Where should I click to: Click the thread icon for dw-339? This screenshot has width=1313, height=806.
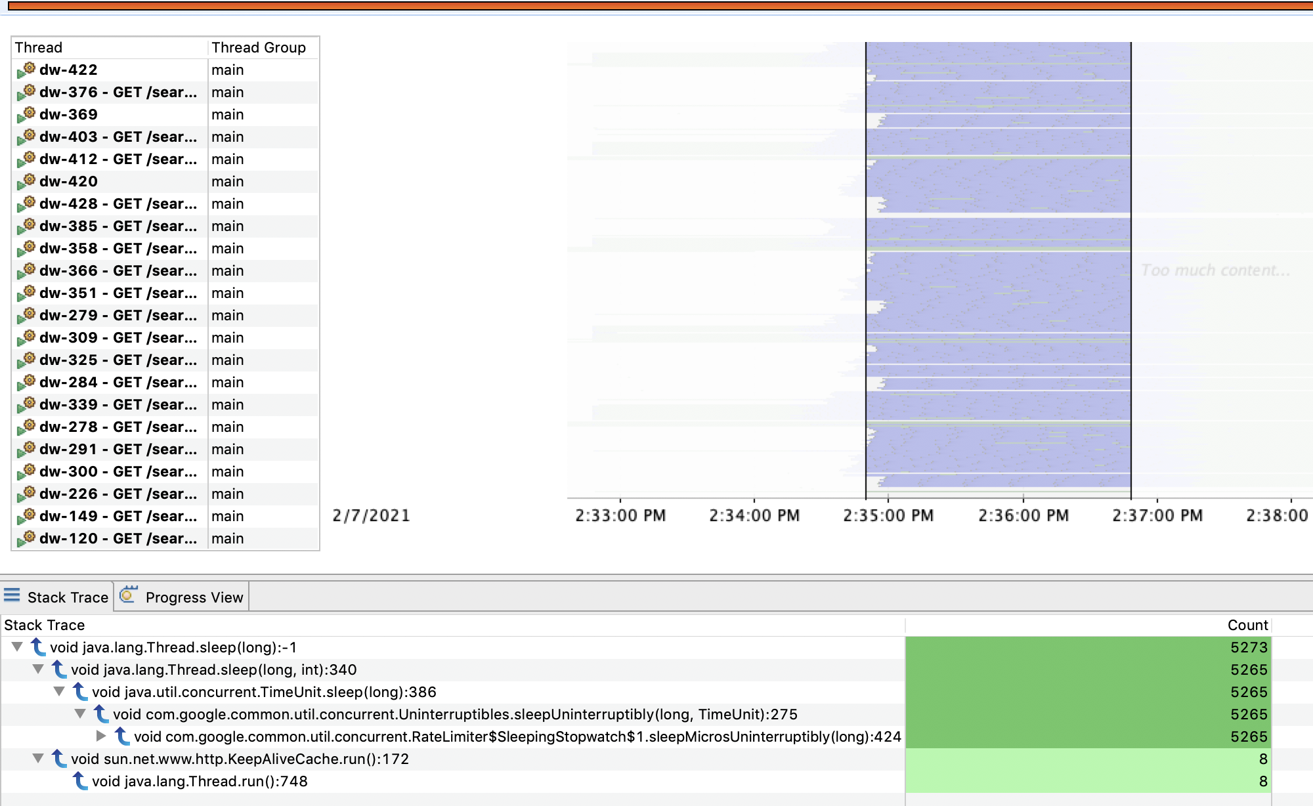26,404
